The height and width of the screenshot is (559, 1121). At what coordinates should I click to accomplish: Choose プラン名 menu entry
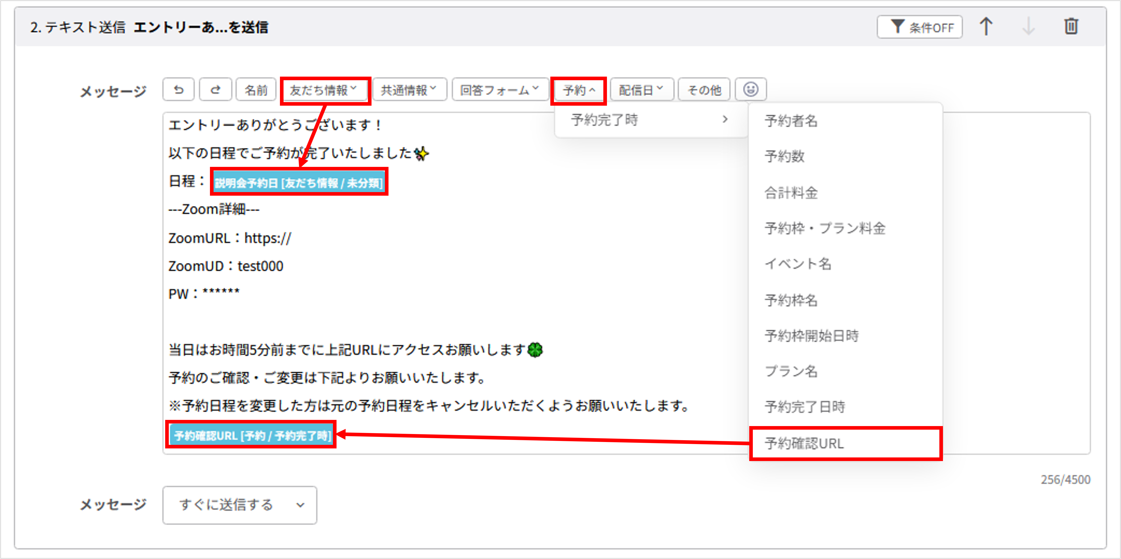tap(845, 371)
